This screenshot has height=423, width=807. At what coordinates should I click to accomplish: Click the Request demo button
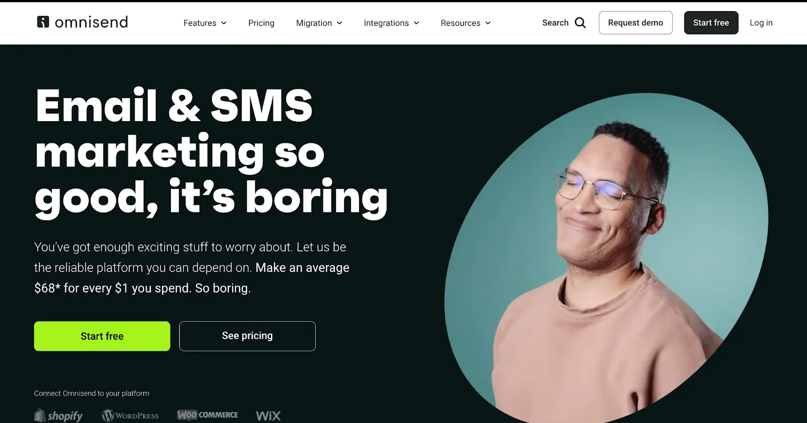636,23
